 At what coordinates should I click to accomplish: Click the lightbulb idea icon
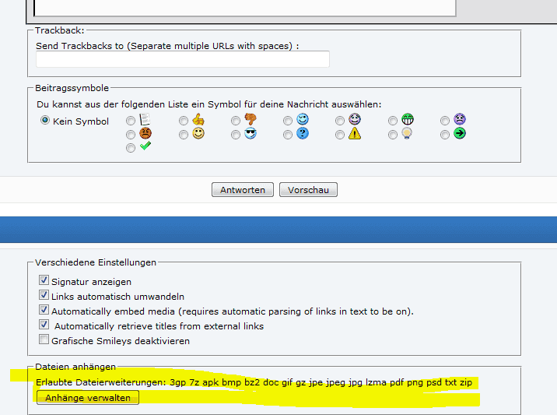point(407,133)
